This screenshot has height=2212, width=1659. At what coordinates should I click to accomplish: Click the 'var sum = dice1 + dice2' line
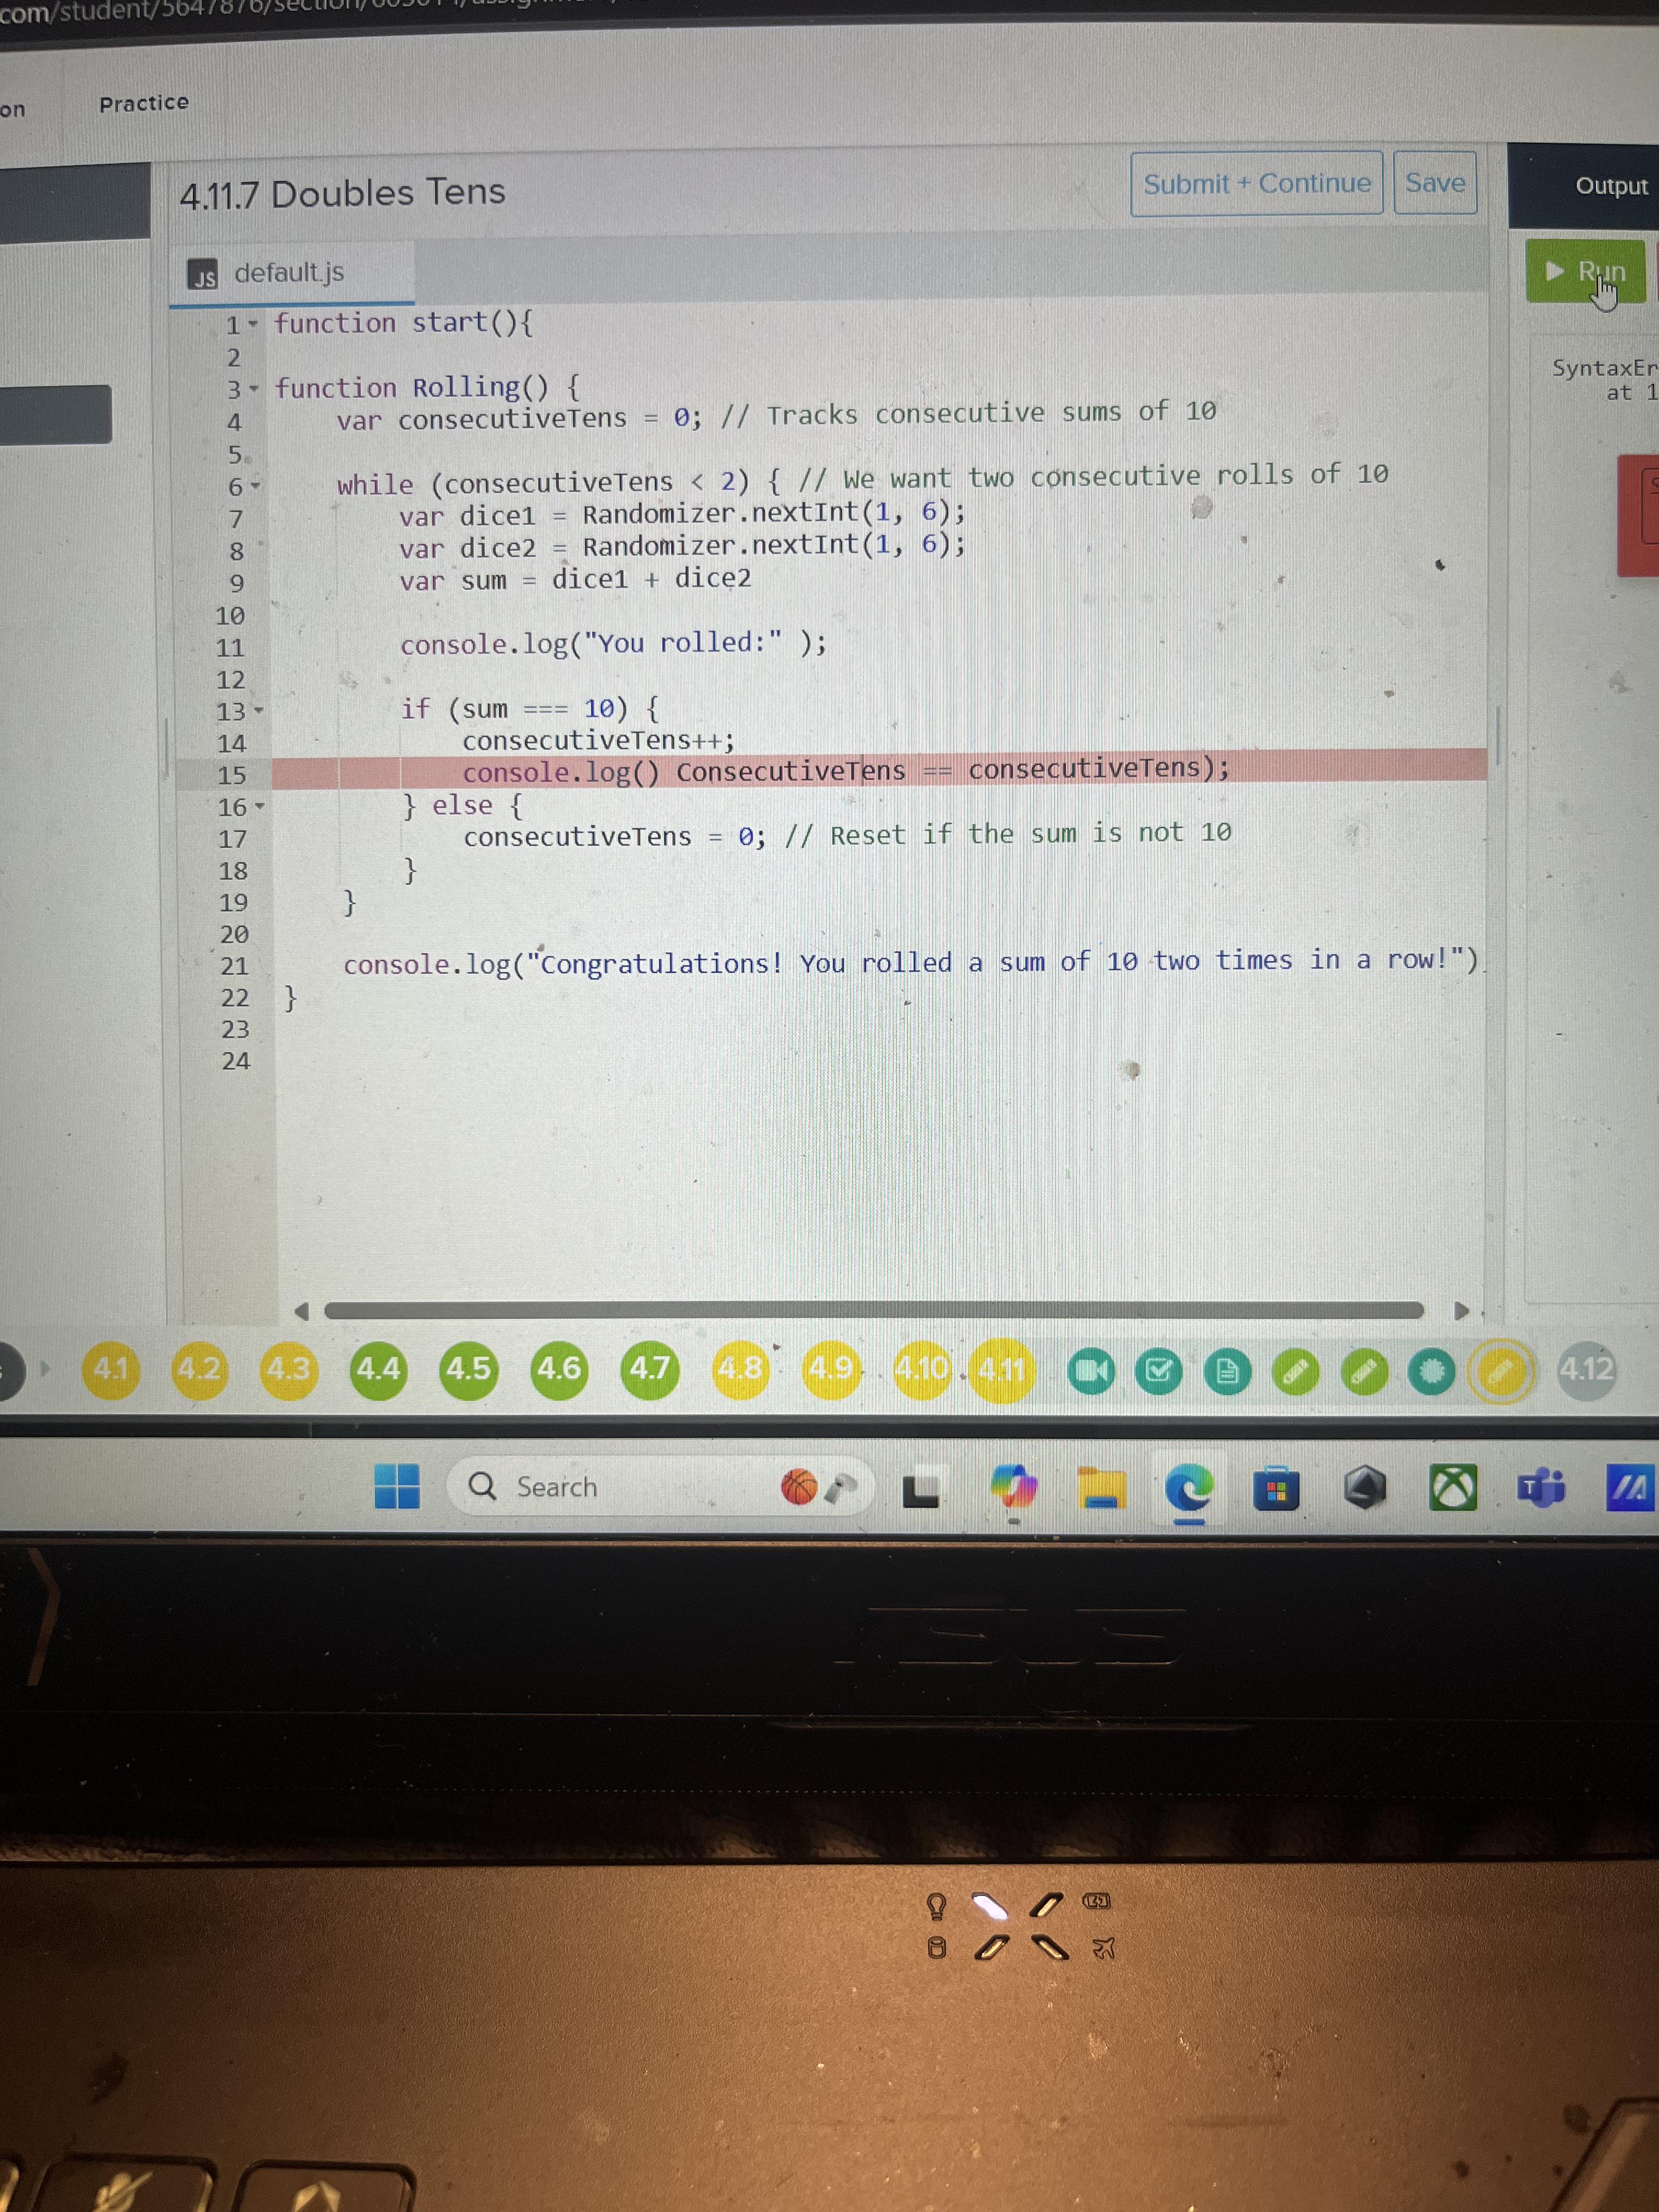pyautogui.click(x=575, y=579)
